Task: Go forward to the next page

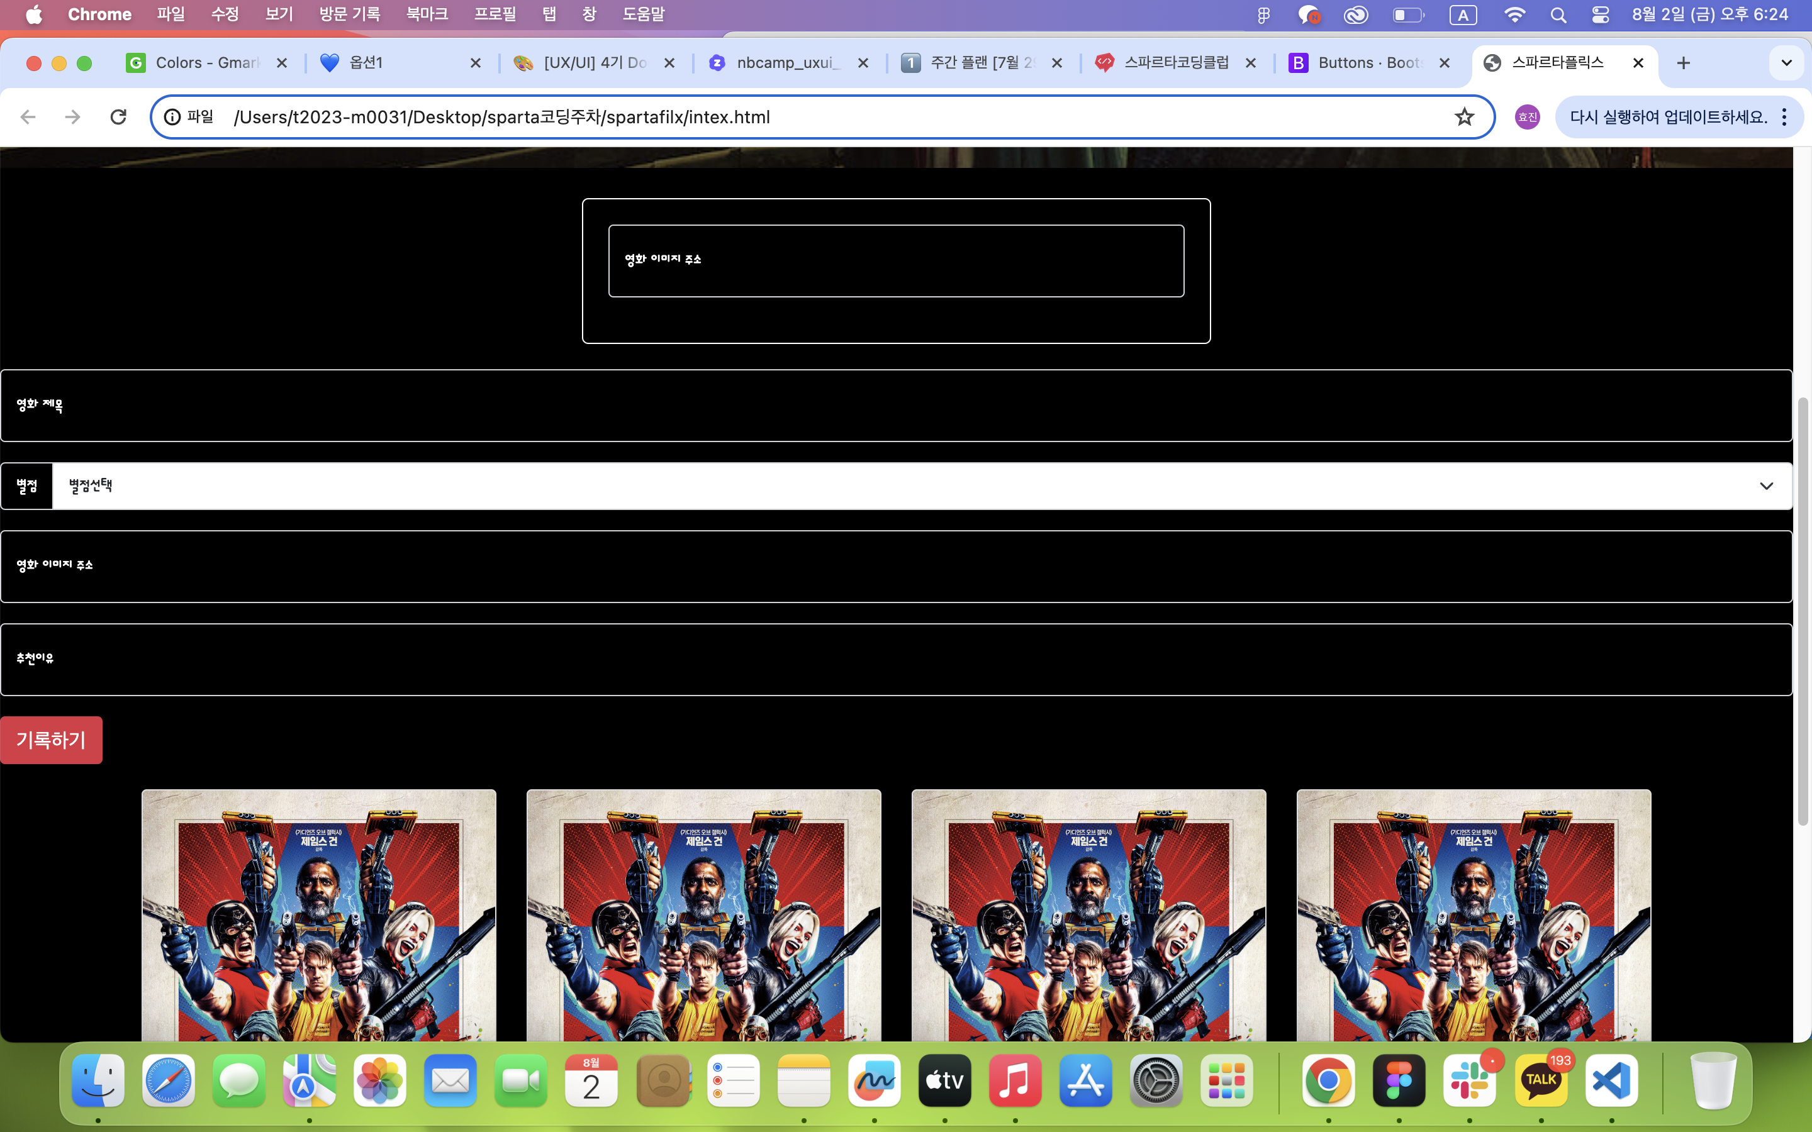Action: (x=72, y=117)
